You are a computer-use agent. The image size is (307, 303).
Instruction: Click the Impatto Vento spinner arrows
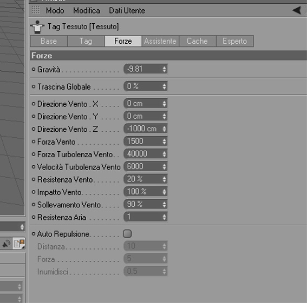point(164,192)
